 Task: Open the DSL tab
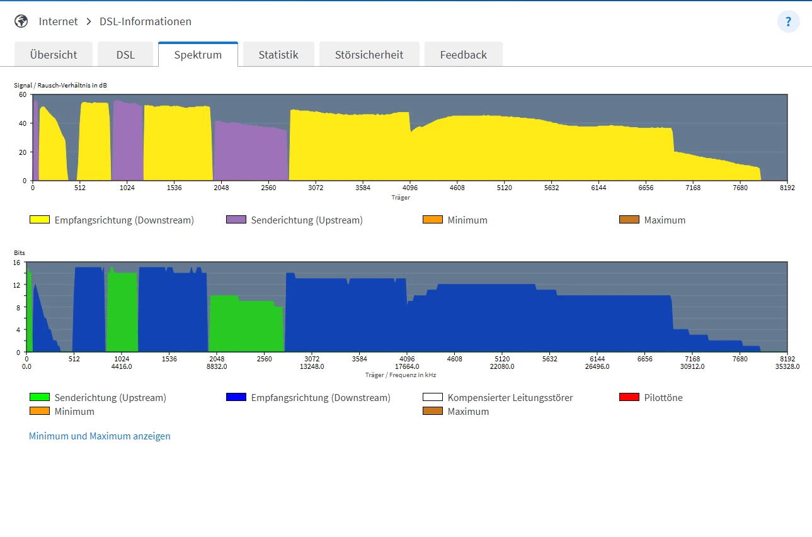point(125,55)
